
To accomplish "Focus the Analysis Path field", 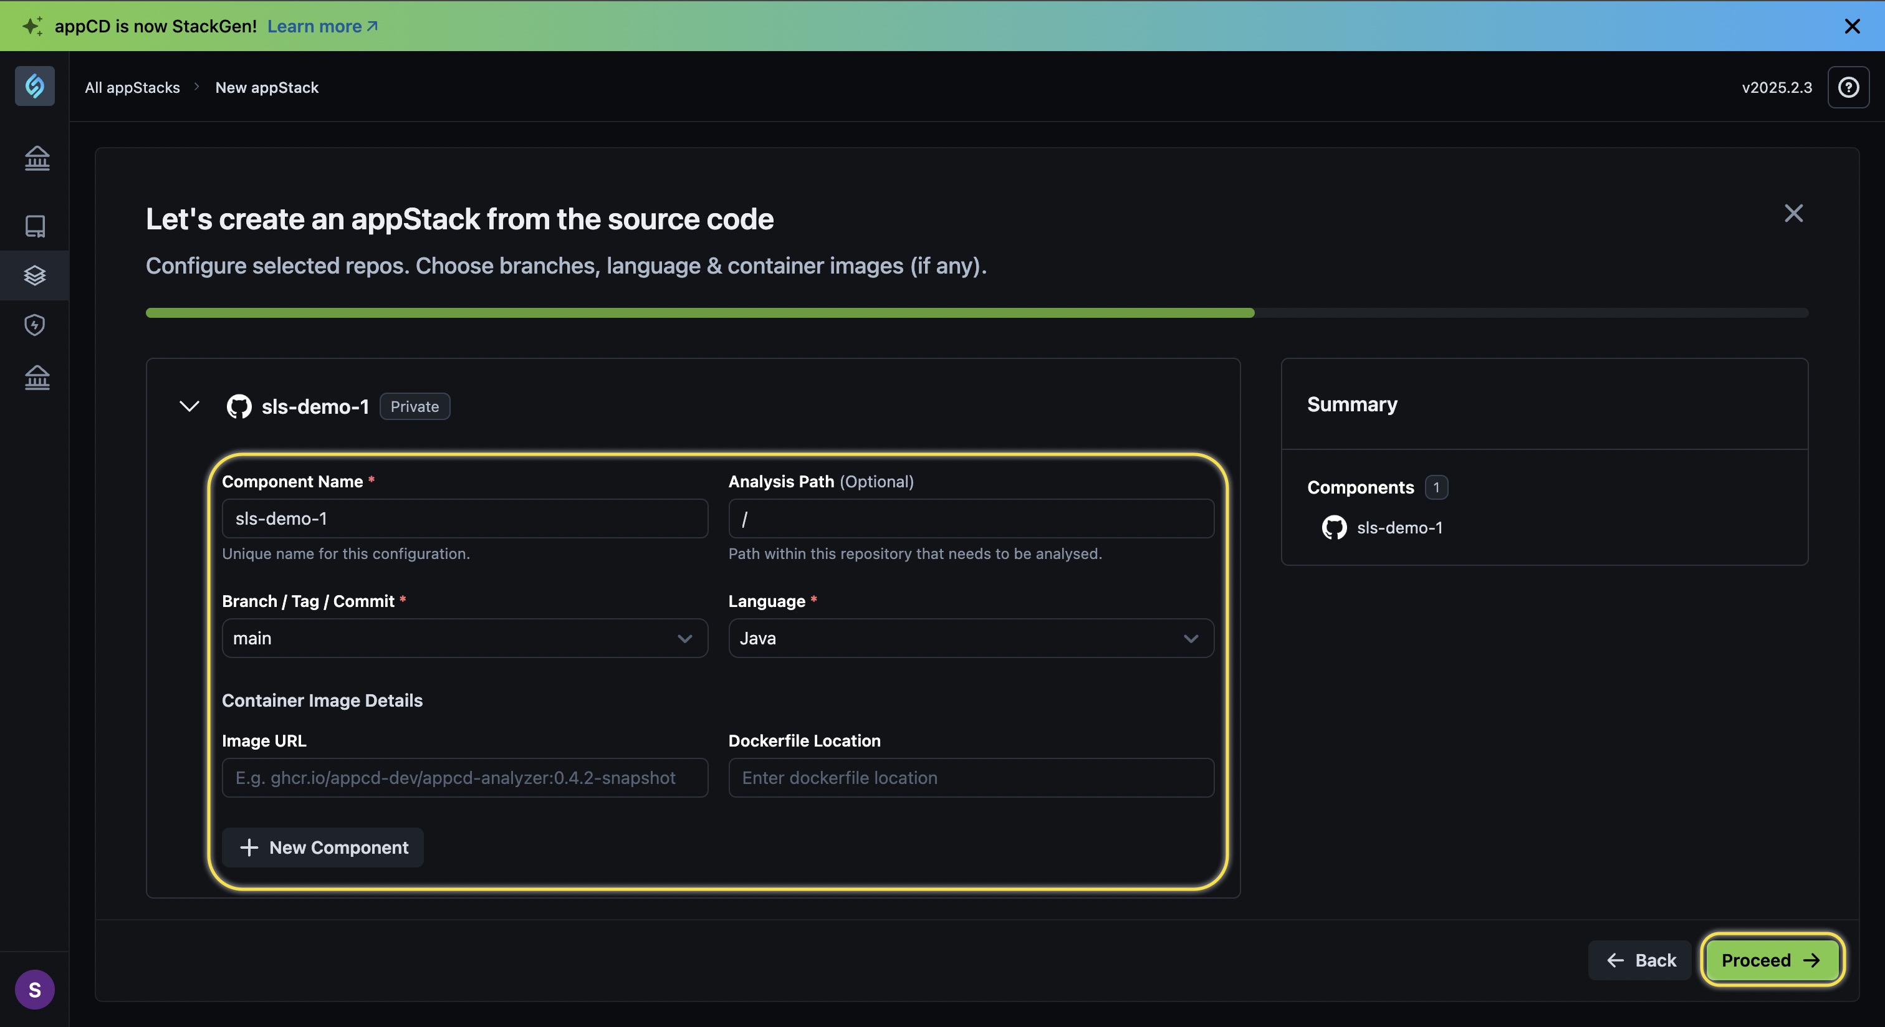I will coord(971,518).
